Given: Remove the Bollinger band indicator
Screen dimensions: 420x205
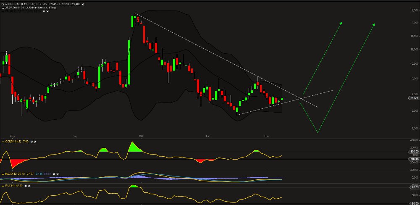Looking at the screenshot, I should coord(47,11).
